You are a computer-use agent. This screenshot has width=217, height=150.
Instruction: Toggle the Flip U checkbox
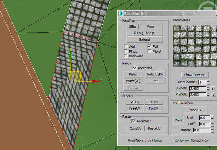pos(149,51)
